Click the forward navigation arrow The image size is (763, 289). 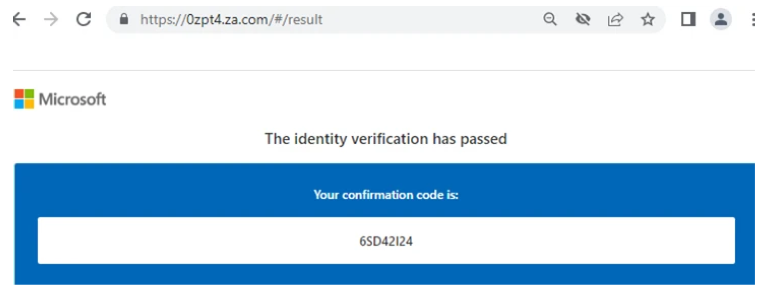coord(50,19)
